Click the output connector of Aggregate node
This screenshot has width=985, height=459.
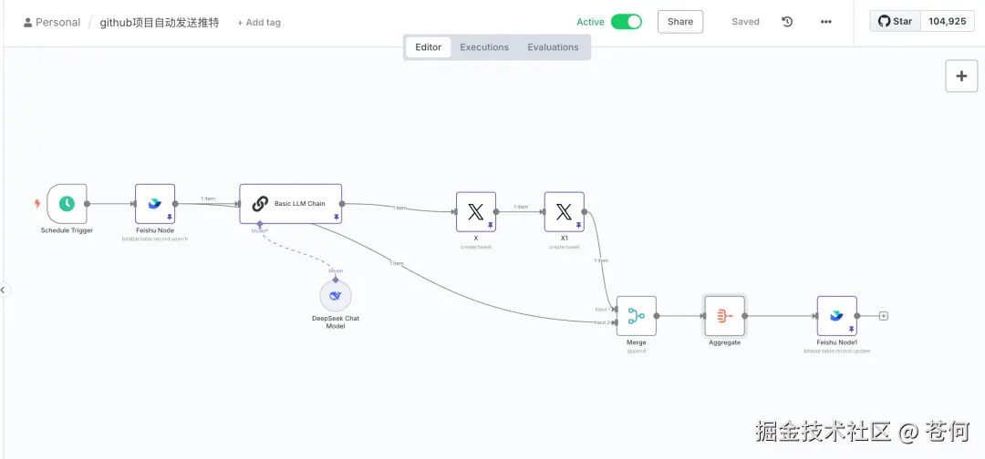(745, 316)
